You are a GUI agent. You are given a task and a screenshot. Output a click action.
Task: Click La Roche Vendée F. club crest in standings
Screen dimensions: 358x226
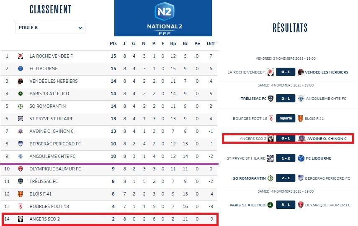pyautogui.click(x=20, y=56)
